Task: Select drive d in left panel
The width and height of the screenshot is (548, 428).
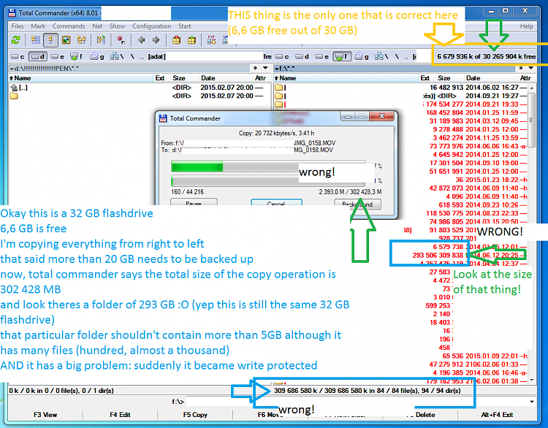Action: coord(38,56)
